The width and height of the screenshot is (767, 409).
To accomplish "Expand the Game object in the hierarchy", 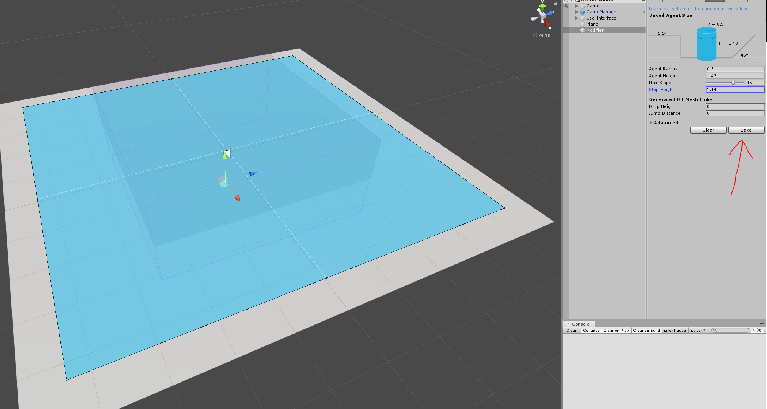I will pyautogui.click(x=577, y=6).
